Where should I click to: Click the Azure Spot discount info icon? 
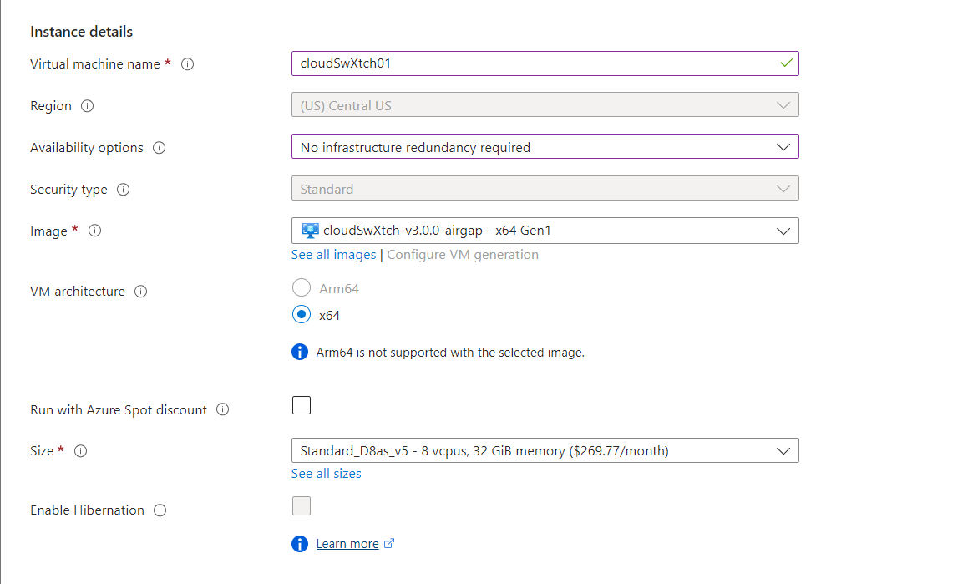[222, 409]
